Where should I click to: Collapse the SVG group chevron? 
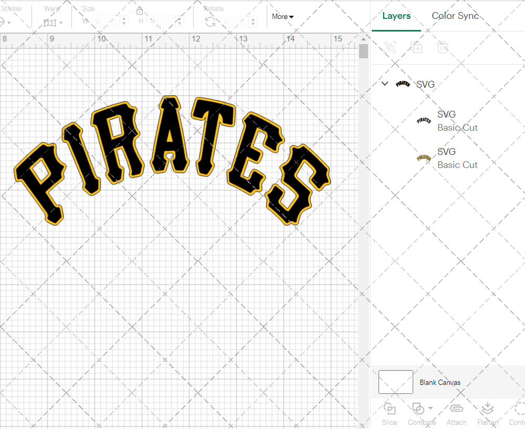(385, 83)
